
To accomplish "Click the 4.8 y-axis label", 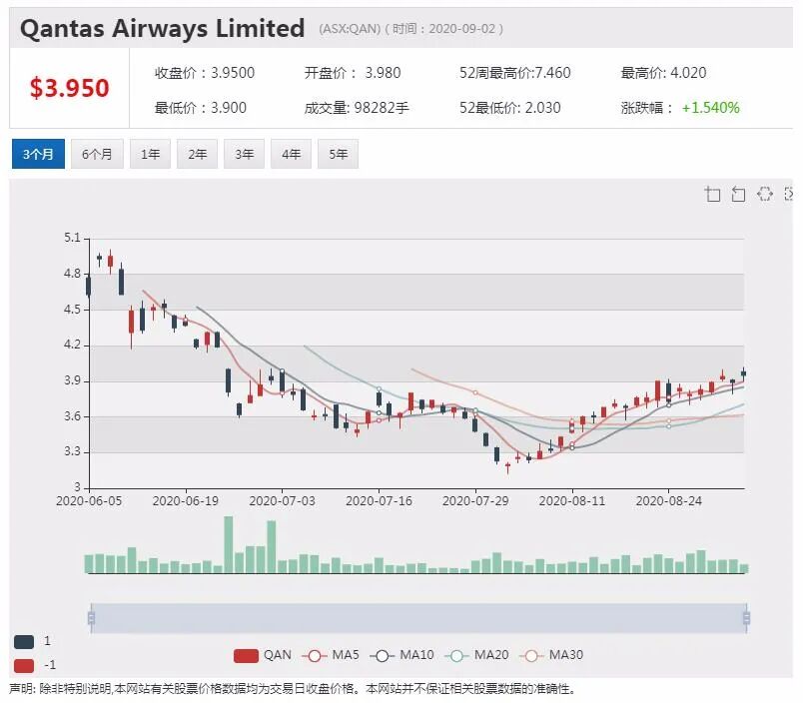I will (72, 274).
